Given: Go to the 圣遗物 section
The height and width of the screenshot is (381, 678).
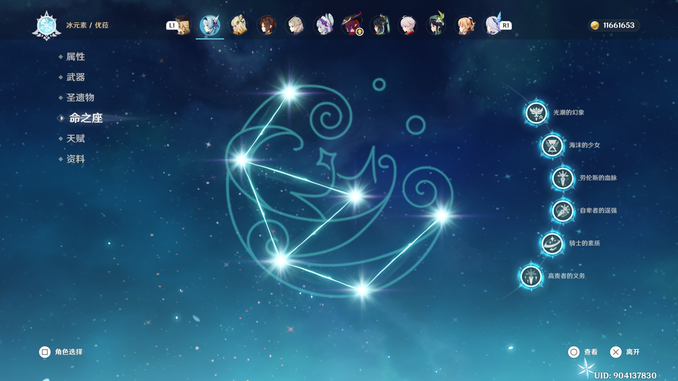Looking at the screenshot, I should [x=80, y=97].
